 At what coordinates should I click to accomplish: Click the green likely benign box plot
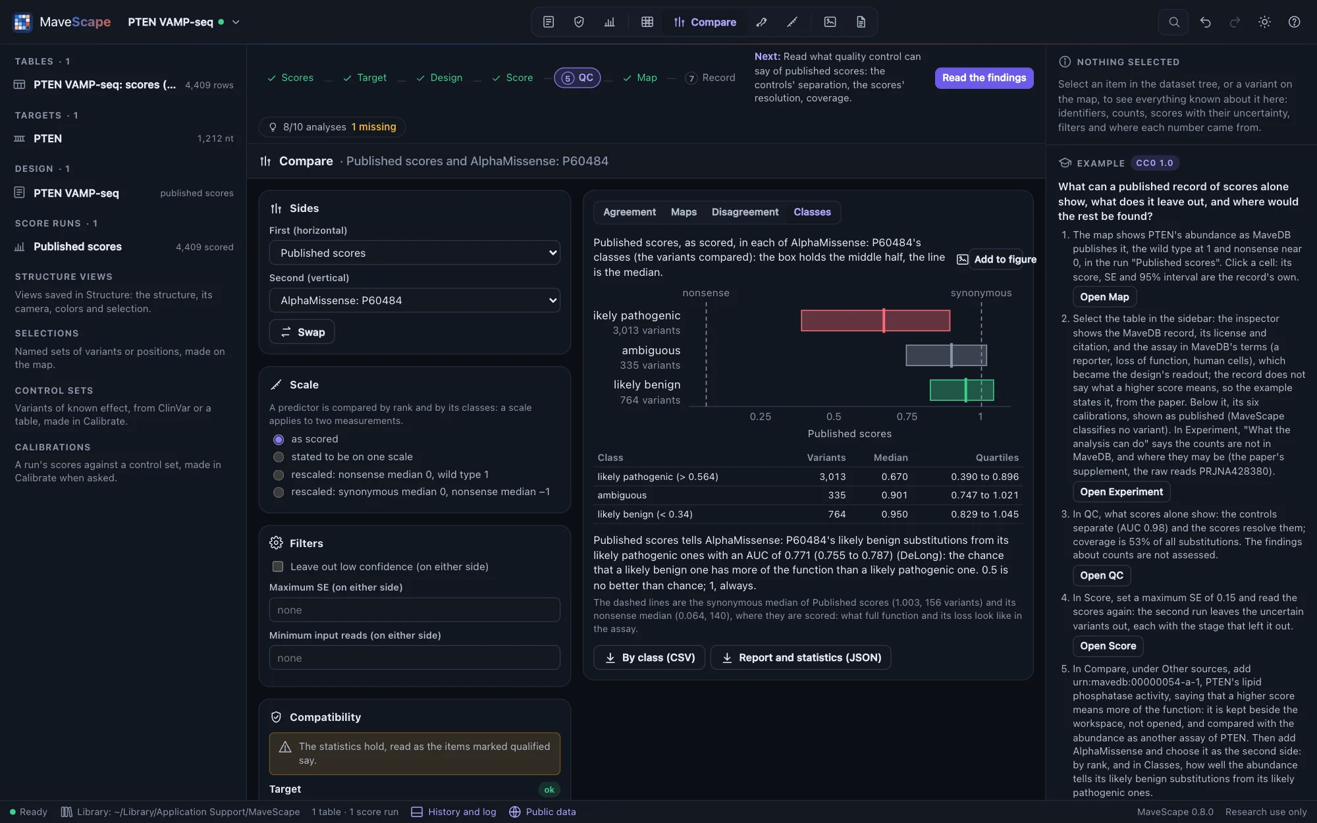click(x=961, y=390)
